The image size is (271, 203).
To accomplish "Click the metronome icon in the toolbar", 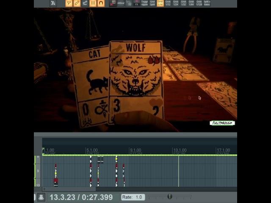I will click(x=53, y=3).
